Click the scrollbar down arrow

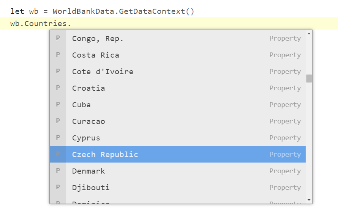309,200
